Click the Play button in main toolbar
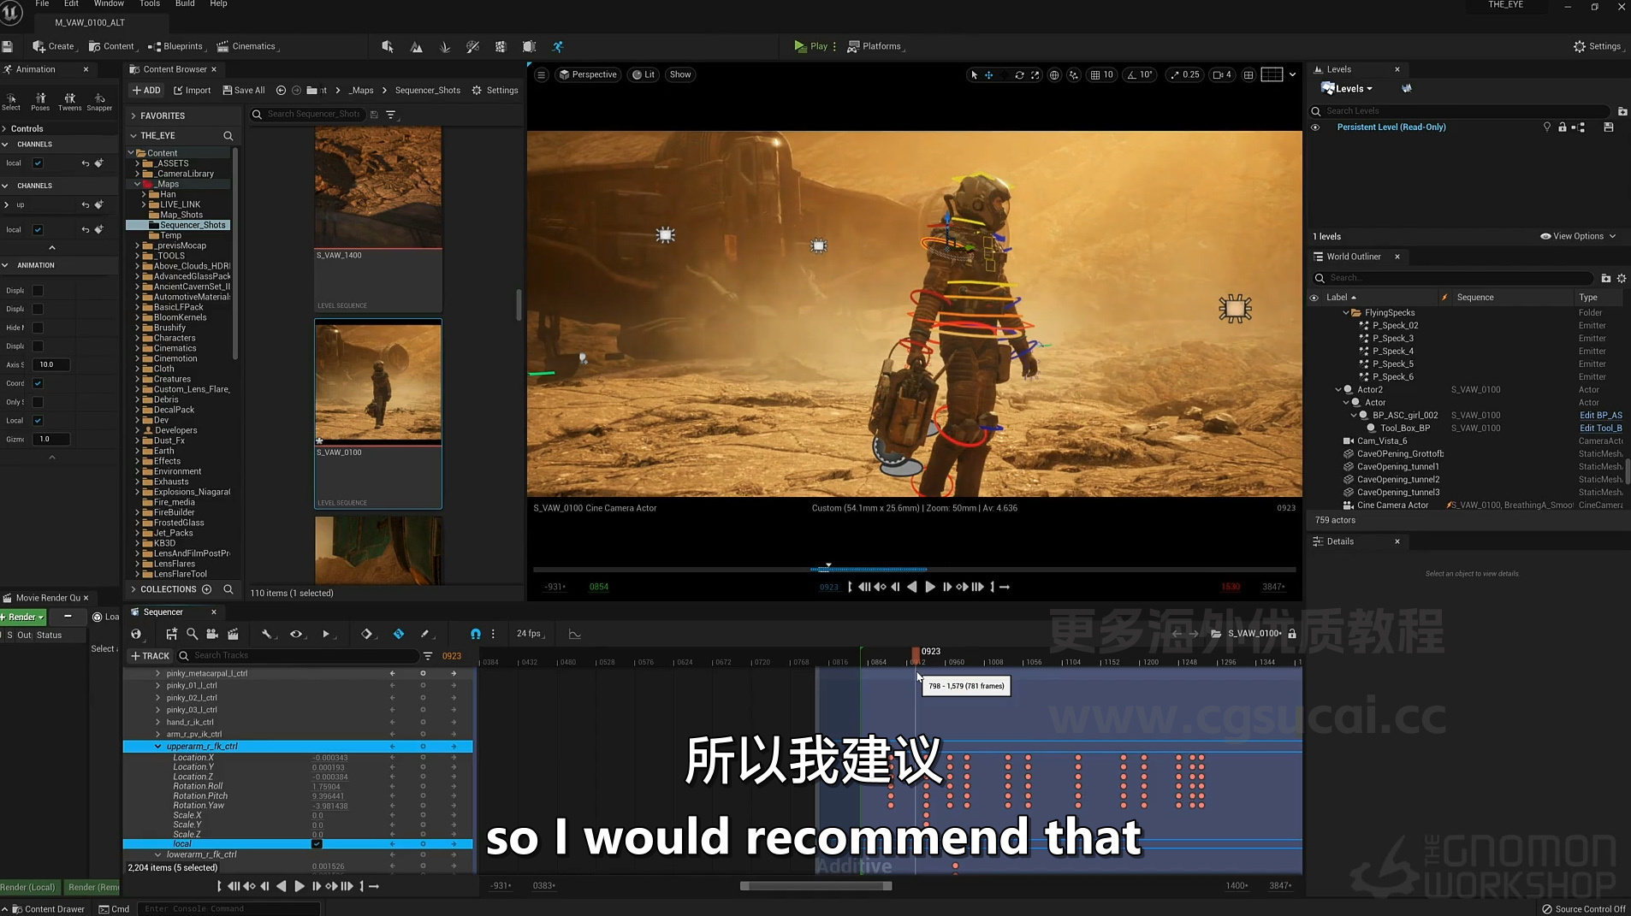1631x916 pixels. click(x=810, y=46)
